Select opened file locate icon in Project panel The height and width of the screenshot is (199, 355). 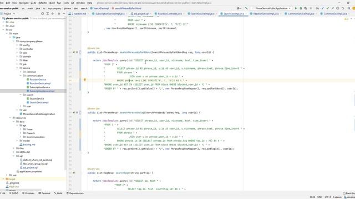tap(43, 13)
